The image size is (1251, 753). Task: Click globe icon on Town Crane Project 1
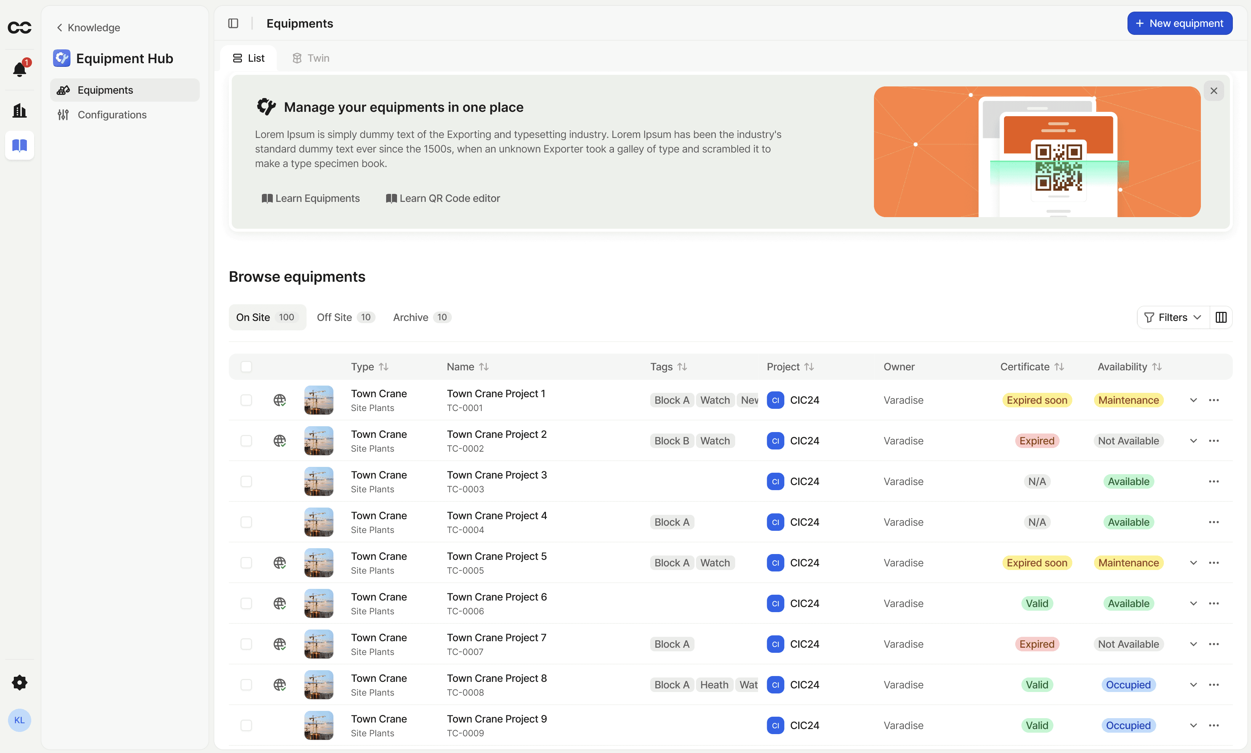click(280, 400)
